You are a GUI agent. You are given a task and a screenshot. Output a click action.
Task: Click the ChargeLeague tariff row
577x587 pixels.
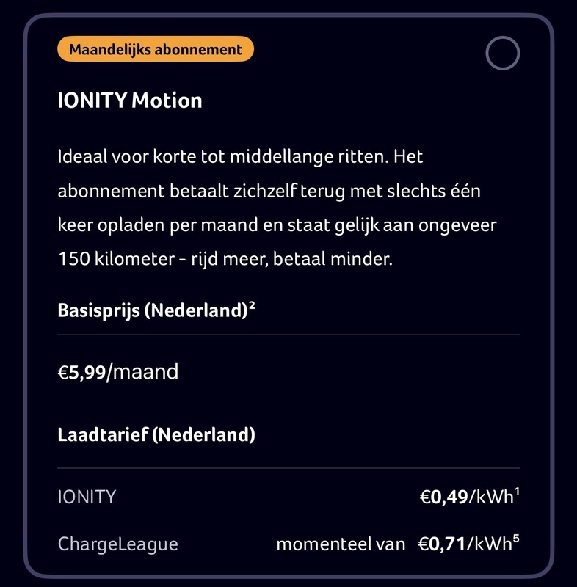(288, 545)
